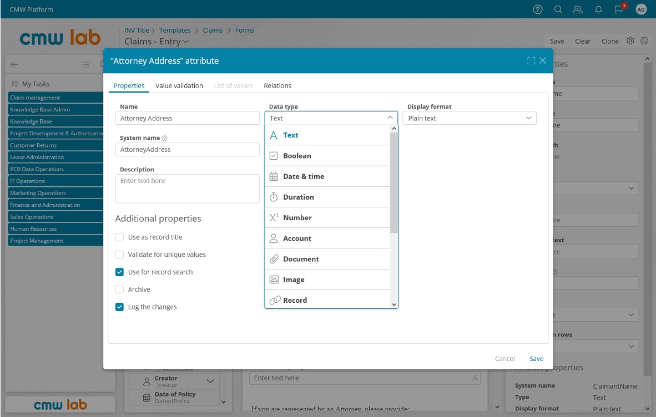Open Project Management in sidebar
Image resolution: width=656 pixels, height=417 pixels.
[55, 241]
